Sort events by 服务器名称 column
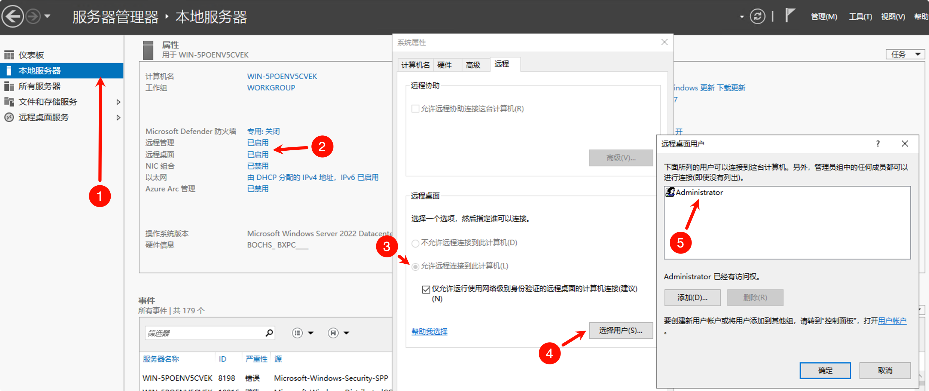929x391 pixels. tap(161, 359)
